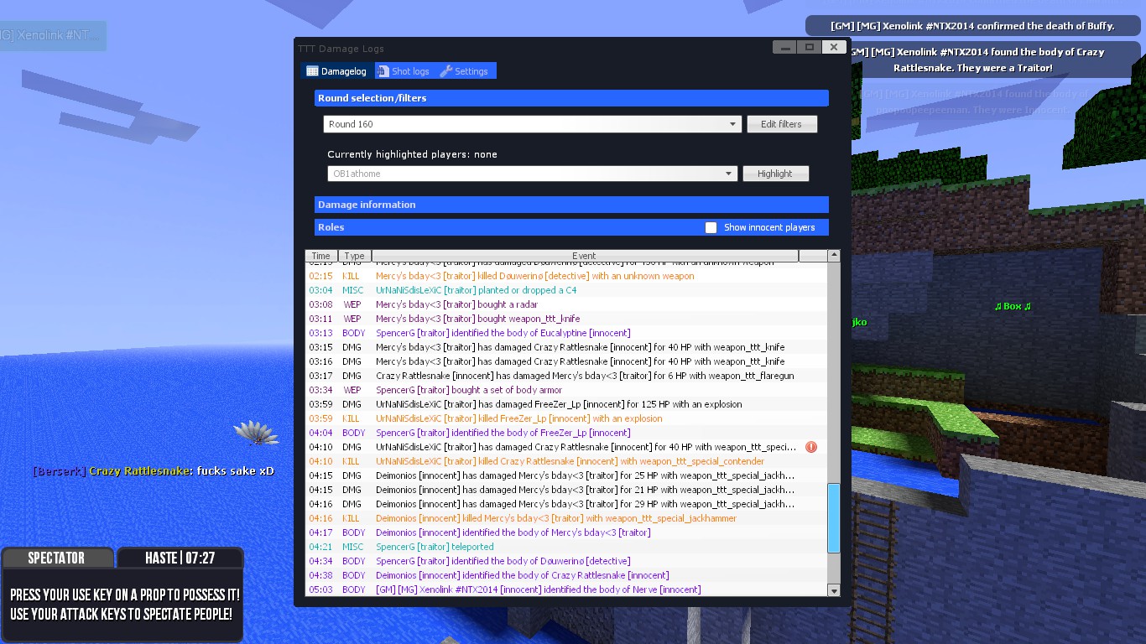
Task: Click the event log scrollbar down arrow
Action: tap(834, 590)
